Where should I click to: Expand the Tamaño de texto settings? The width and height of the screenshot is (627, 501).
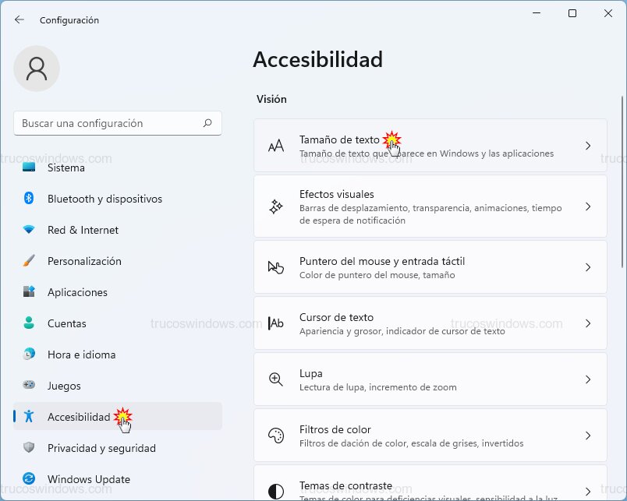pyautogui.click(x=589, y=146)
